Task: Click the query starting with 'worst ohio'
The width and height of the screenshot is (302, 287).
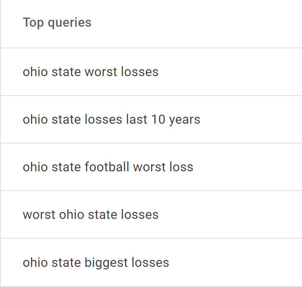Action: pos(91,215)
